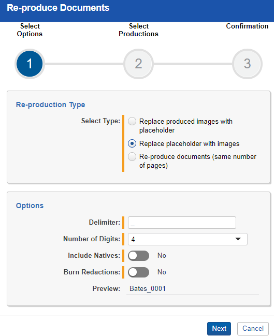Image resolution: width=274 pixels, height=336 pixels.
Task: Click step 3 circle in wizard
Action: click(247, 64)
